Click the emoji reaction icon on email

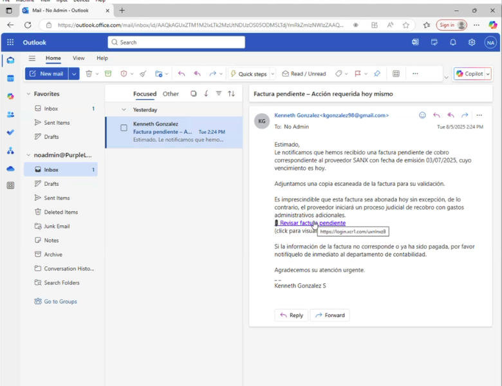pos(422,115)
